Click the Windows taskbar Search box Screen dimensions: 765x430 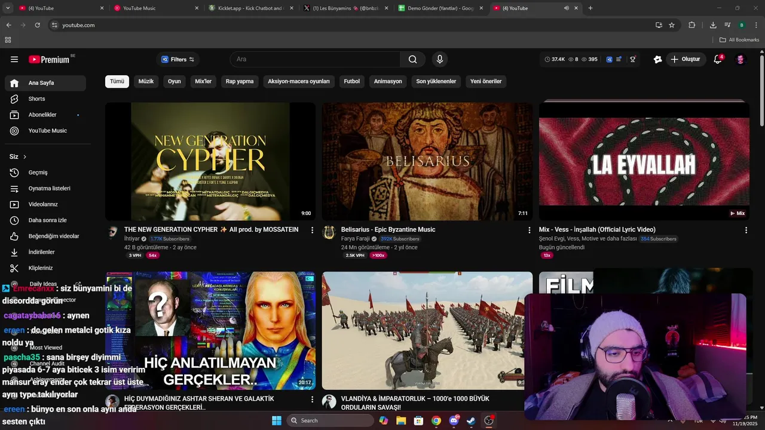[330, 420]
